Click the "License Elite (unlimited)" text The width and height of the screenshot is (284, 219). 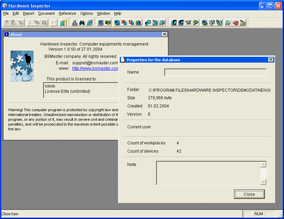click(x=67, y=91)
